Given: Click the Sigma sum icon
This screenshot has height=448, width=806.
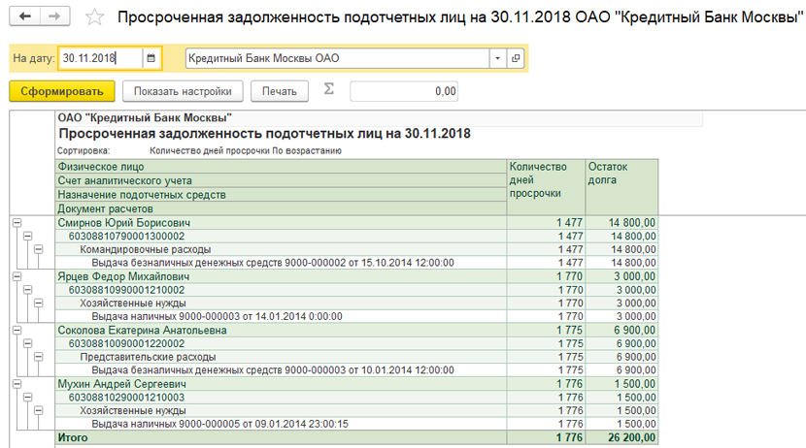Looking at the screenshot, I should pyautogui.click(x=328, y=90).
